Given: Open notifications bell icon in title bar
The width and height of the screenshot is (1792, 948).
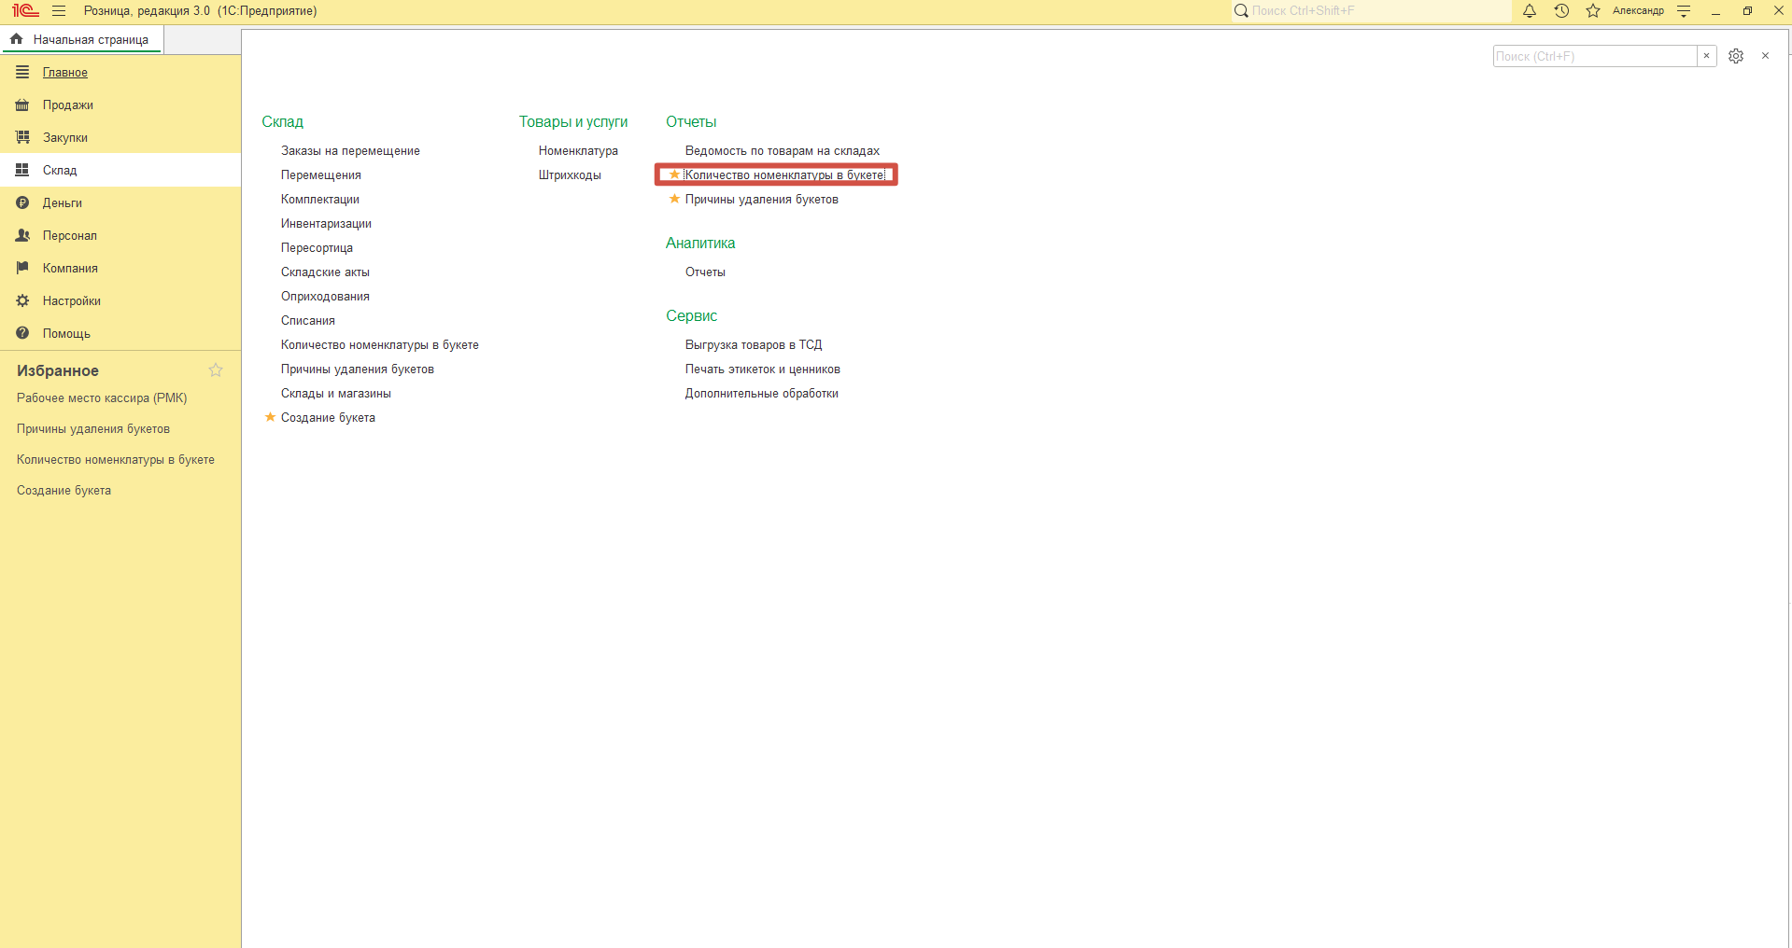Looking at the screenshot, I should click(1530, 11).
